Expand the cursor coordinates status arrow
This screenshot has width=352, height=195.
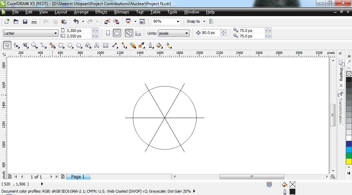pyautogui.click(x=42, y=184)
